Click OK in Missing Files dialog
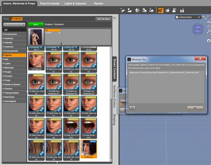This screenshot has height=165, width=211. click(195, 108)
